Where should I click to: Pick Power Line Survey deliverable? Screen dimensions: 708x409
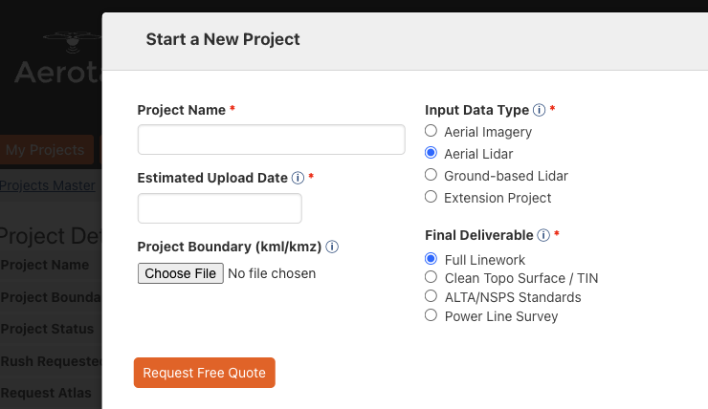point(431,315)
